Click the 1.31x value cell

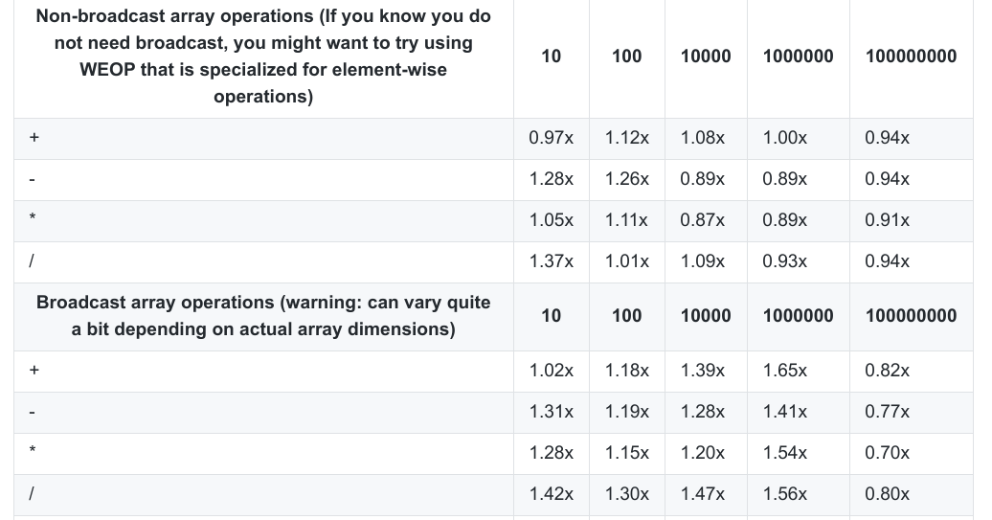pyautogui.click(x=552, y=412)
